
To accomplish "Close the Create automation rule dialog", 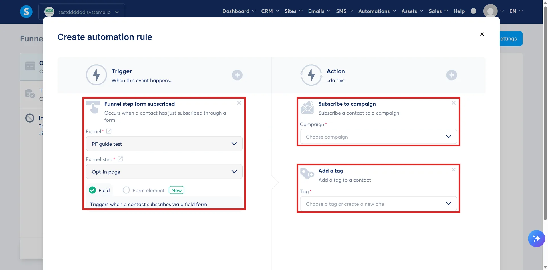I will 482,34.
